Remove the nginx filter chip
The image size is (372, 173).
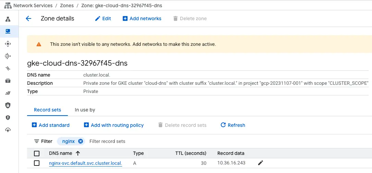[81, 141]
